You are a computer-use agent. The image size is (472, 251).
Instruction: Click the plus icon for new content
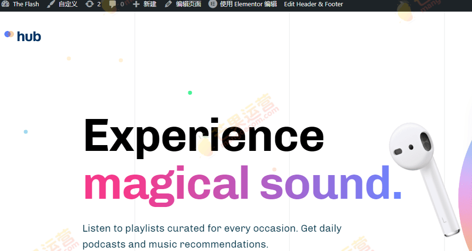(x=136, y=4)
